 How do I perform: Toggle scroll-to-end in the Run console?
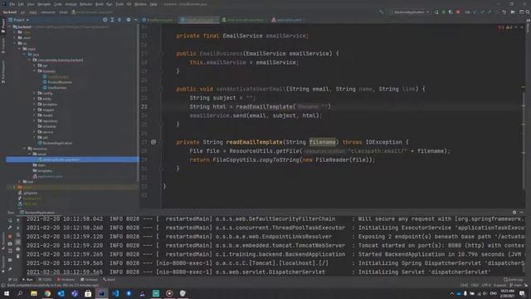(18, 242)
